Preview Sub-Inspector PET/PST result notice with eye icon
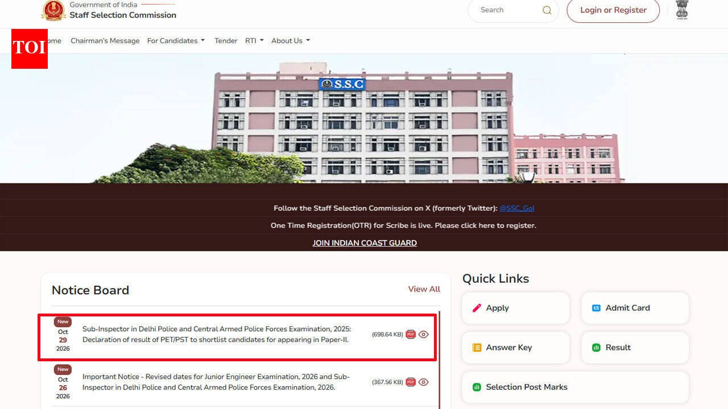 [x=423, y=335]
